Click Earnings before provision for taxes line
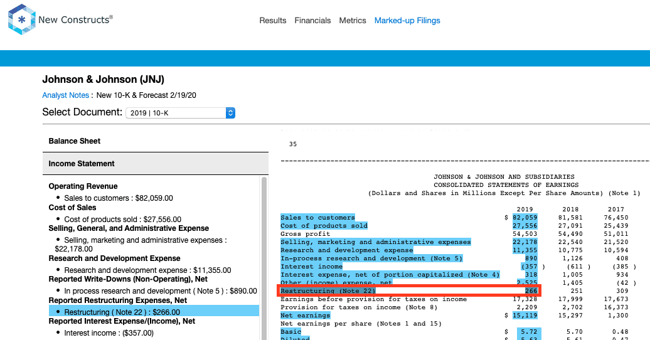The height and width of the screenshot is (340, 650). point(373,299)
